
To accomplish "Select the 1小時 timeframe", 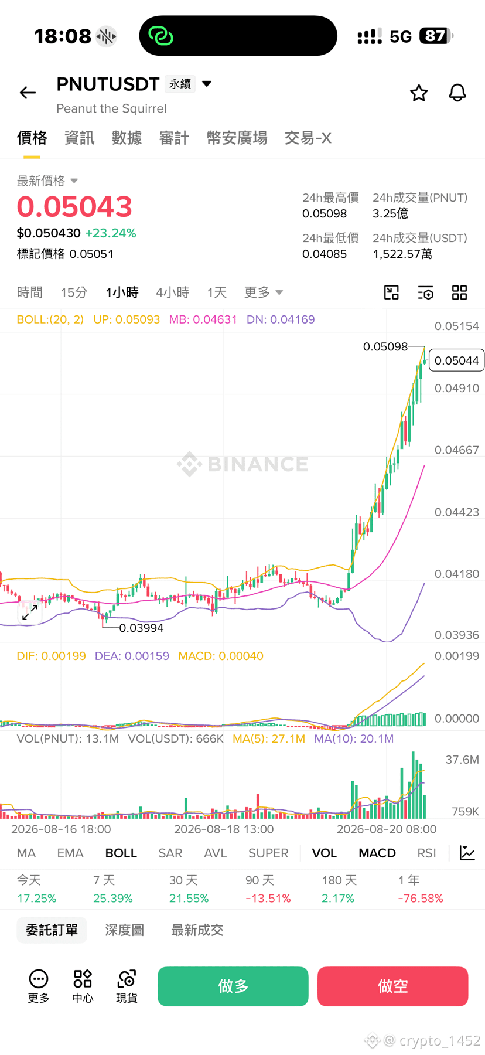I will tap(122, 292).
